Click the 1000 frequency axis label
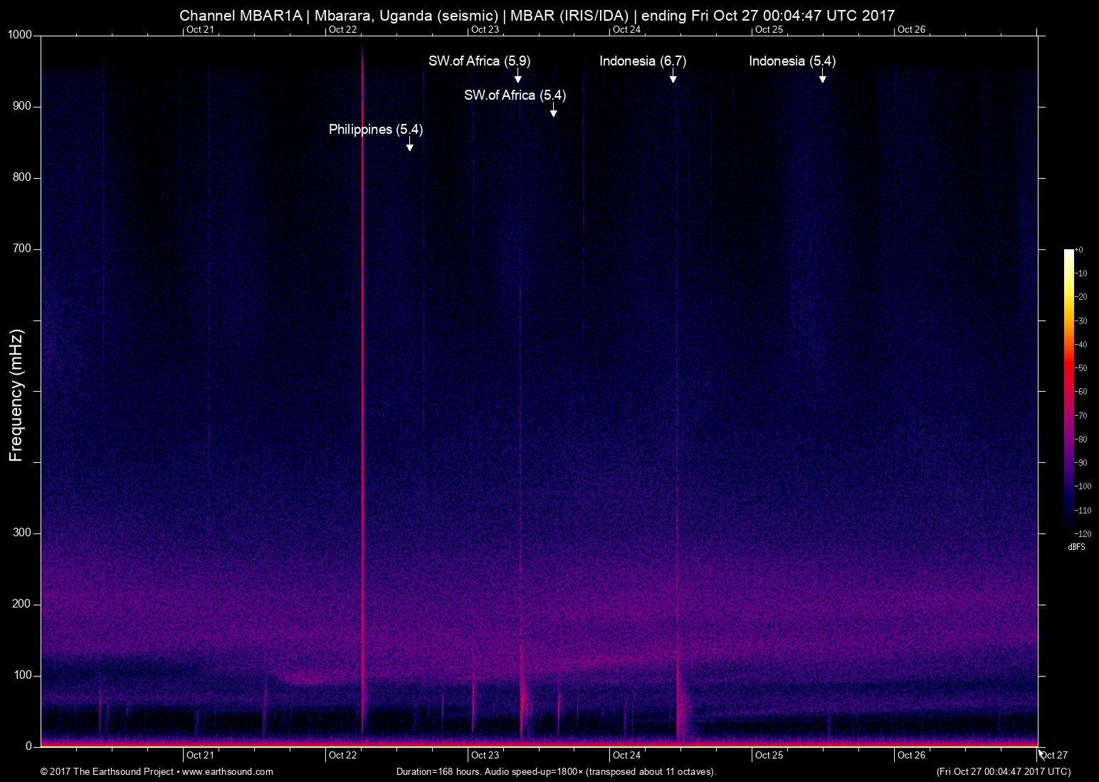Viewport: 1099px width, 782px height. click(x=20, y=35)
